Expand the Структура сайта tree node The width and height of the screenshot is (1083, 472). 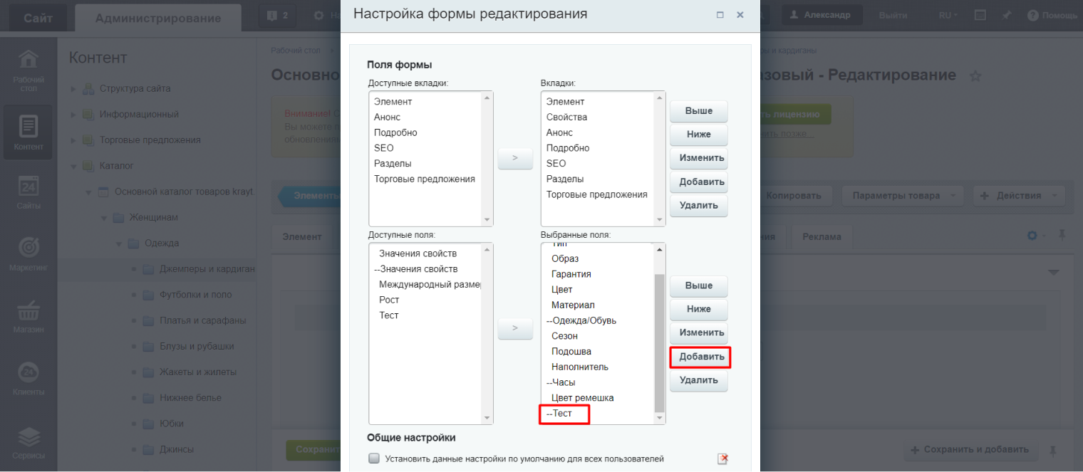tap(73, 89)
